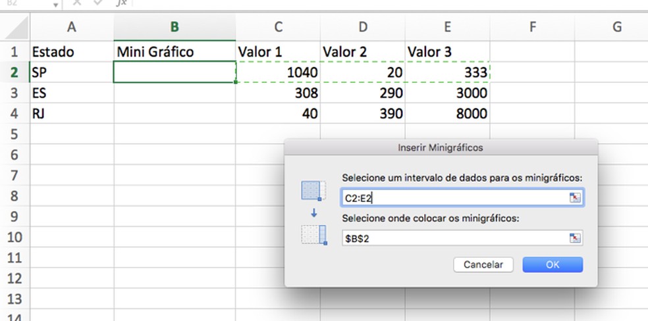
Task: Select row 12 header
Action: click(15, 278)
